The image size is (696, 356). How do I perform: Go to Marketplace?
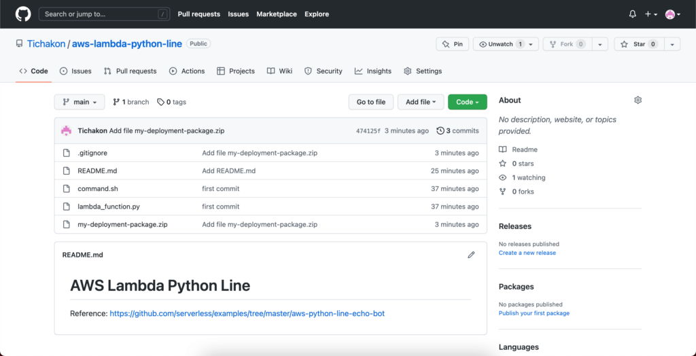pos(277,14)
